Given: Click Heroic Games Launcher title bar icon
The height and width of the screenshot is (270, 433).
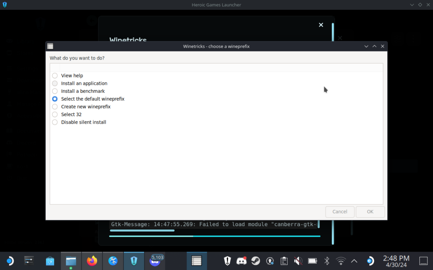Looking at the screenshot, I should pos(5,5).
